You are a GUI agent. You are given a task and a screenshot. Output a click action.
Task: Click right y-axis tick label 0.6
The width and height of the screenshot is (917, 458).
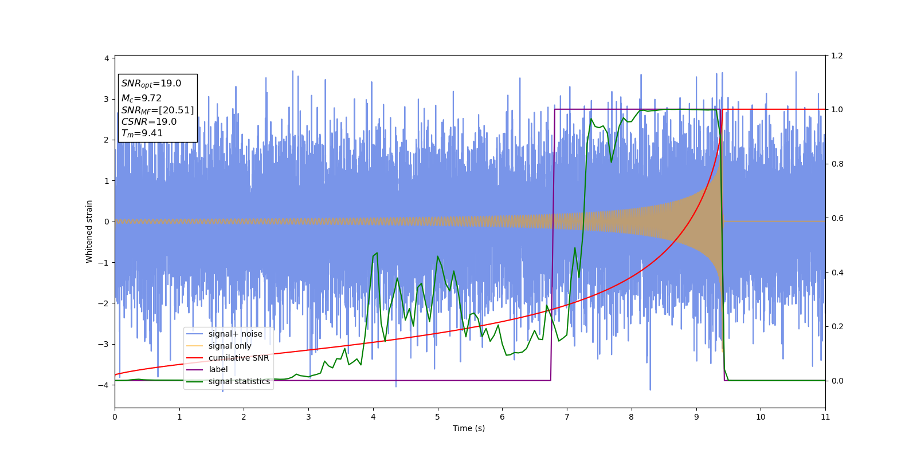click(x=837, y=218)
